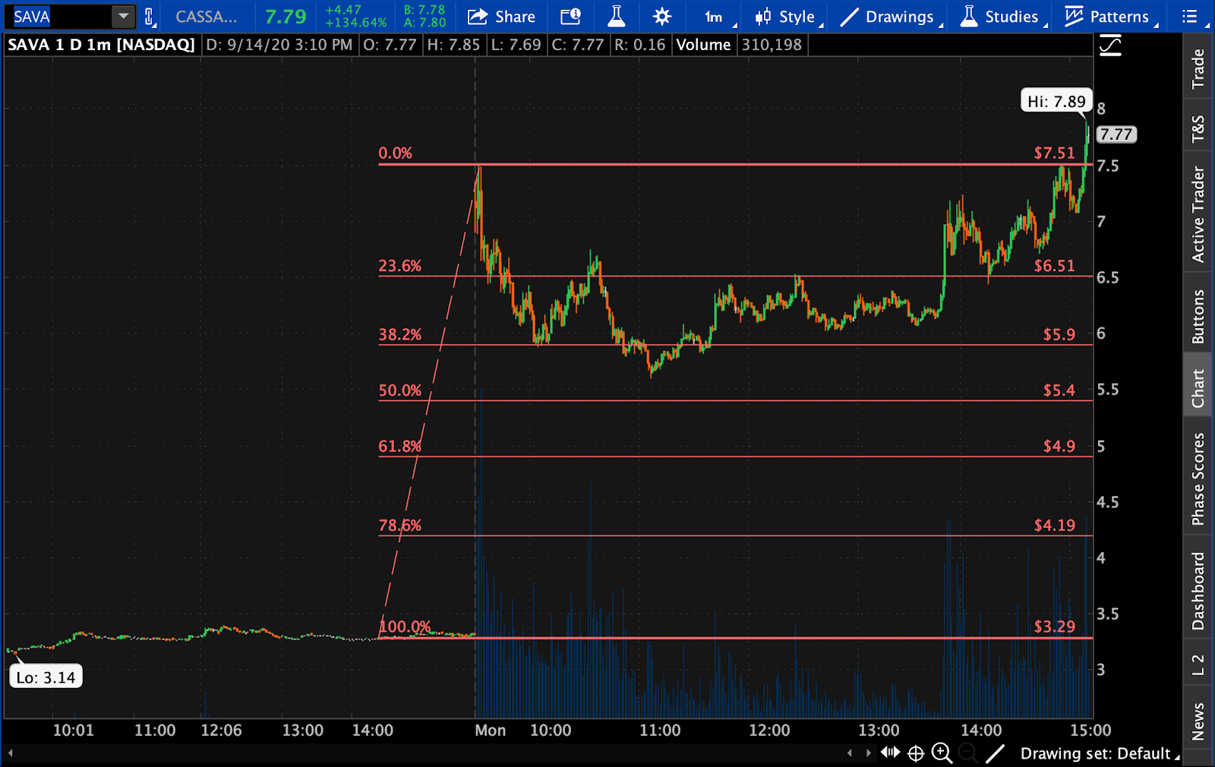The image size is (1215, 767).
Task: Click the small left arrow at bottom-left scrollbar
Action: click(x=11, y=753)
